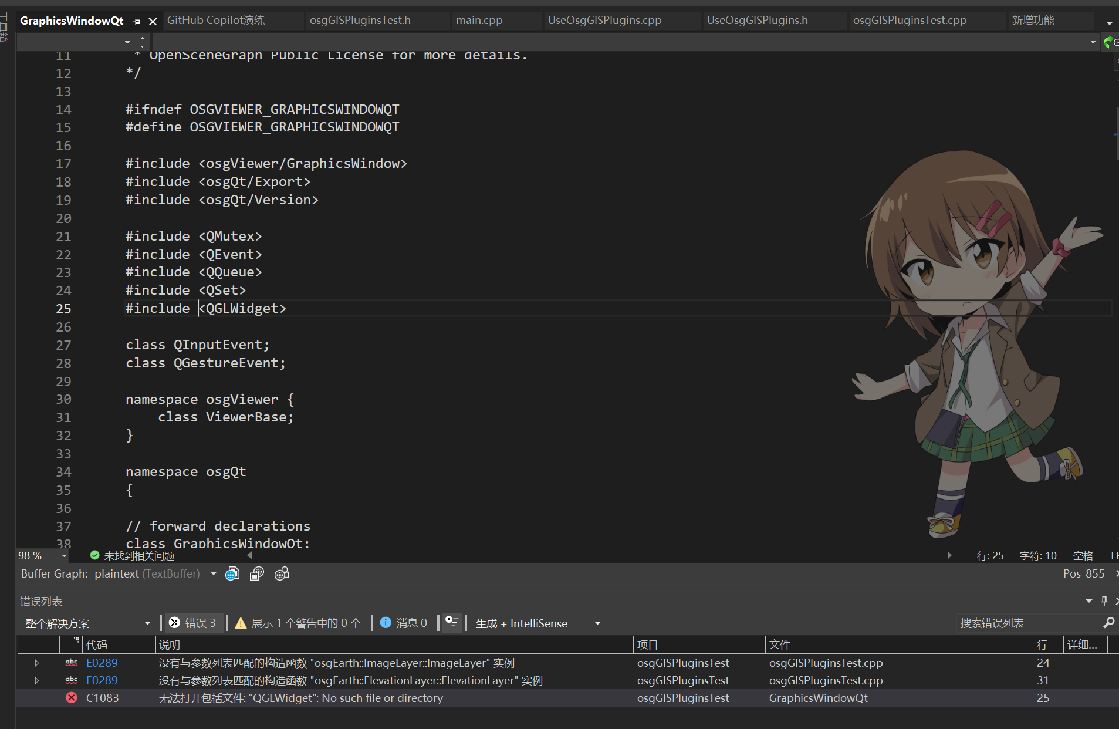Click the #include <QMutex> code line
Image resolution: width=1119 pixels, height=729 pixels.
click(x=193, y=236)
